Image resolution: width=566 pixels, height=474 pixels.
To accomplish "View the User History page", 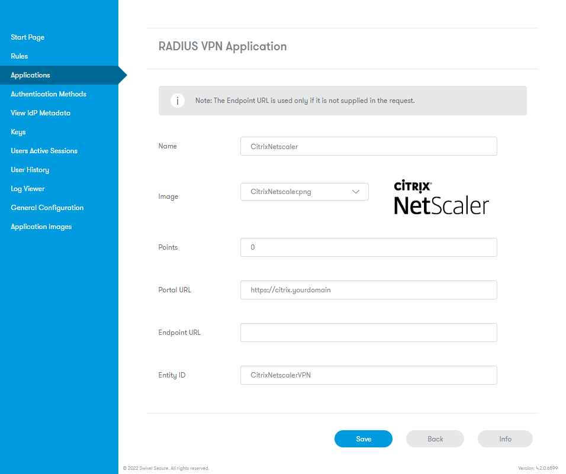I will (x=30, y=169).
